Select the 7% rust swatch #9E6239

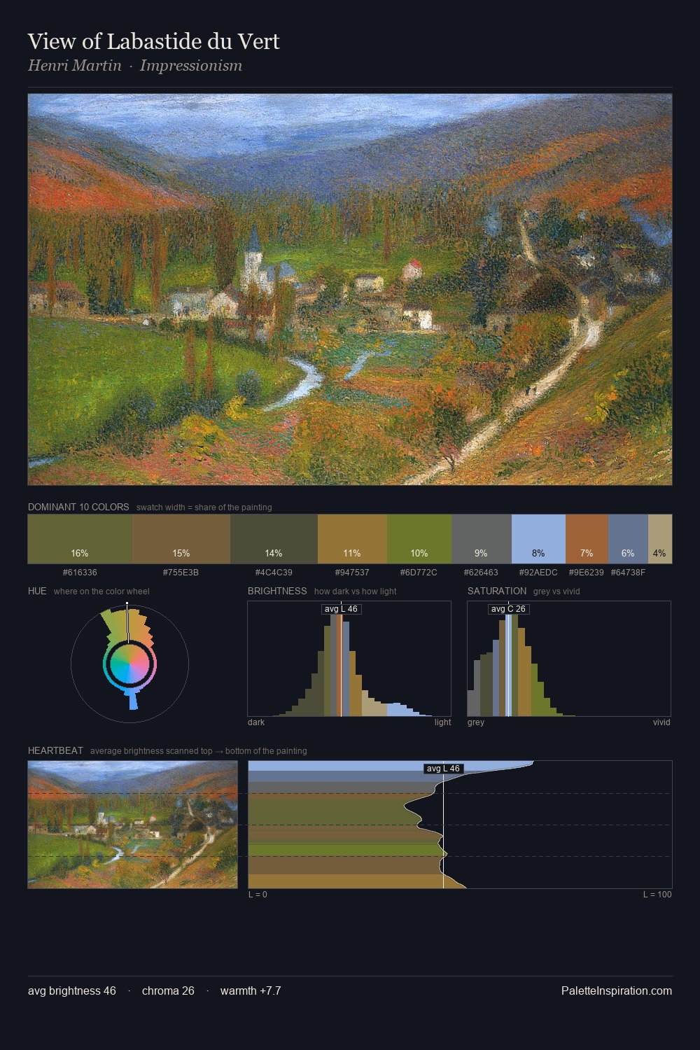(x=587, y=539)
